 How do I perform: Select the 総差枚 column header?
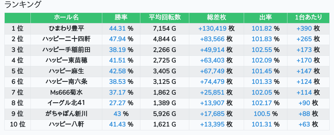[x=216, y=18]
